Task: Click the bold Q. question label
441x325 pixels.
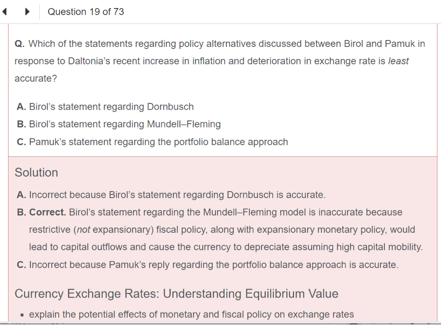Action: tap(19, 44)
